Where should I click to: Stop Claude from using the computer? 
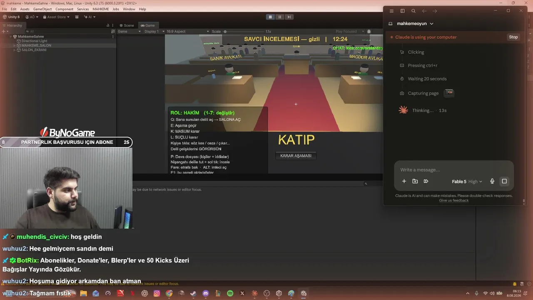(513, 37)
